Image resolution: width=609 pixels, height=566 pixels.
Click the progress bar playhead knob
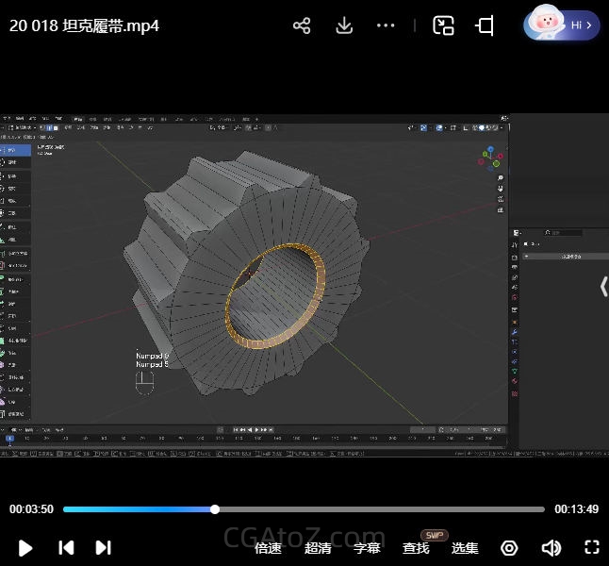pyautogui.click(x=215, y=509)
